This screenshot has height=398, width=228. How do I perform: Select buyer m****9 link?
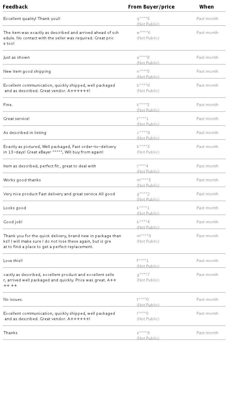(x=144, y=236)
